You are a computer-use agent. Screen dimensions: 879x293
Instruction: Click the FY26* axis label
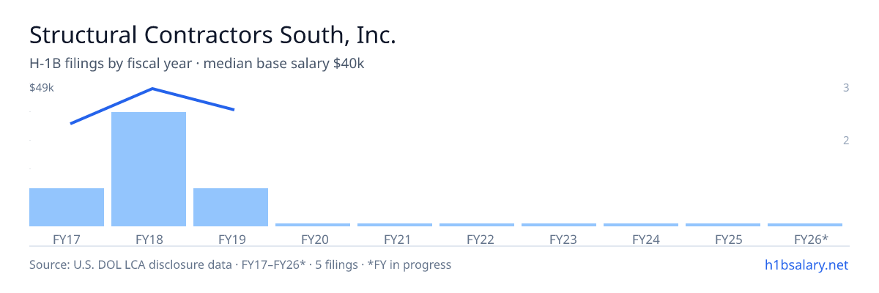[811, 239]
